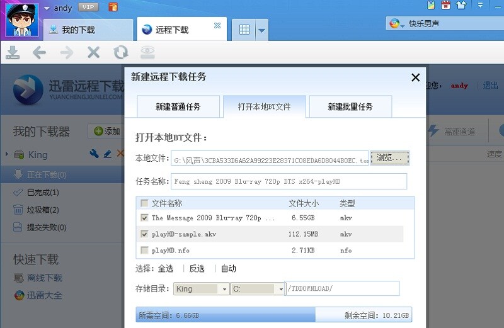Go forward with the right arrow
Image resolution: width=504 pixels, height=328 pixels.
coord(67,52)
